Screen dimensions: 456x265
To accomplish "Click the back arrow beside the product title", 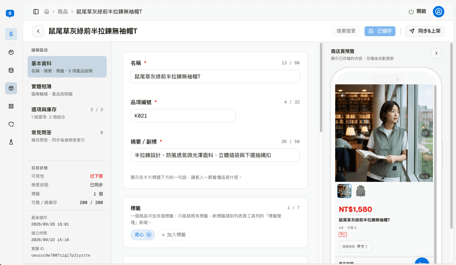I will [x=38, y=31].
